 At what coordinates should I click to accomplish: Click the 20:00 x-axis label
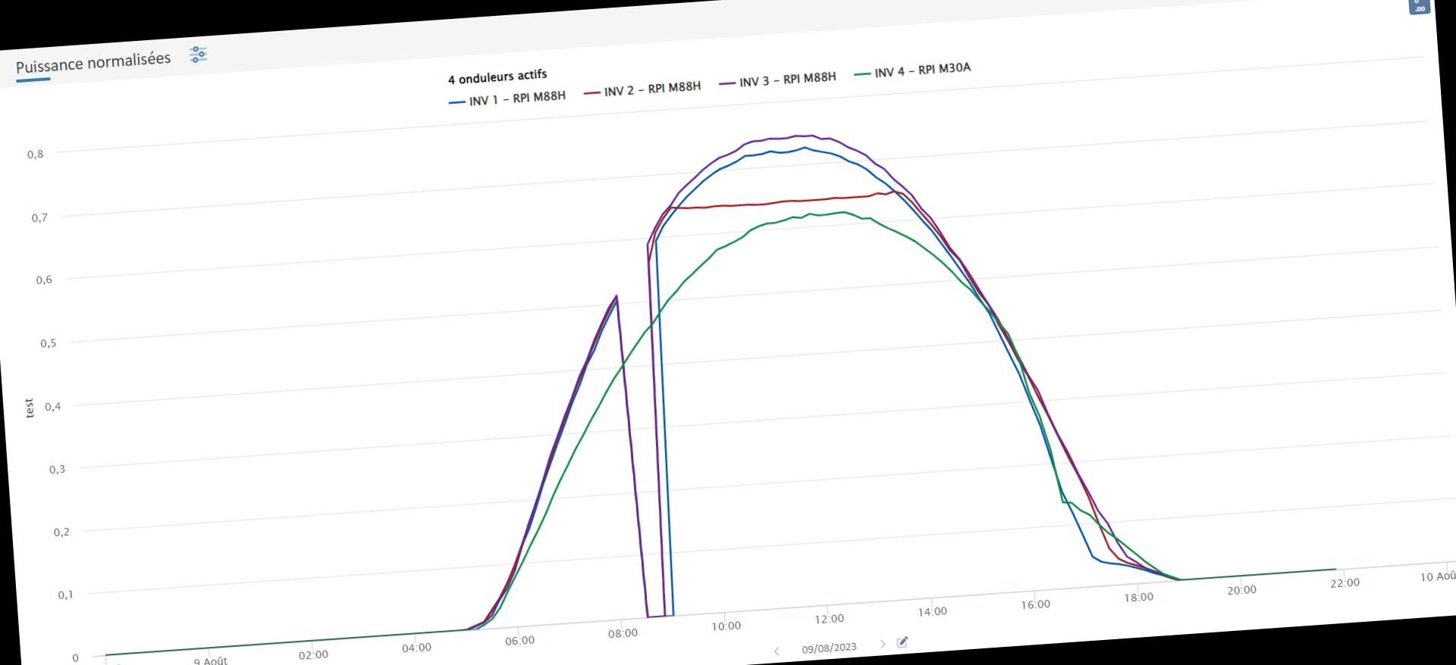pos(1241,590)
